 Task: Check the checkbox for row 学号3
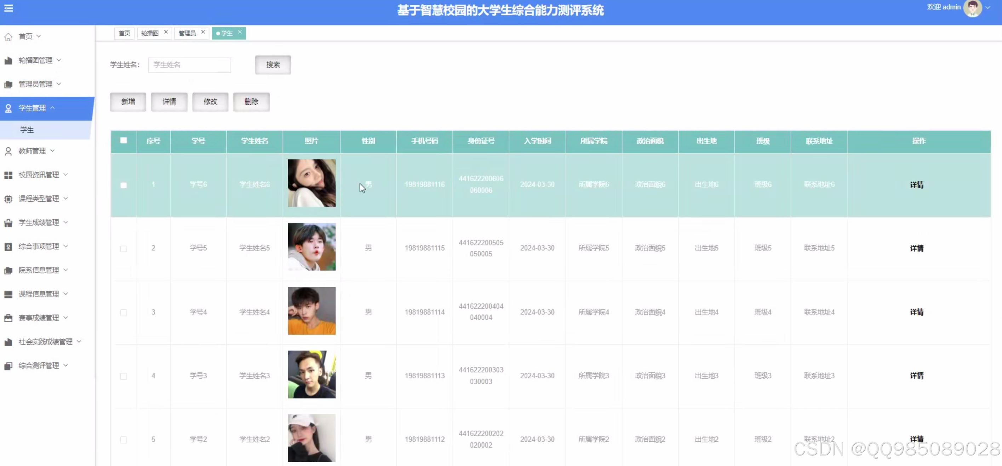124,376
